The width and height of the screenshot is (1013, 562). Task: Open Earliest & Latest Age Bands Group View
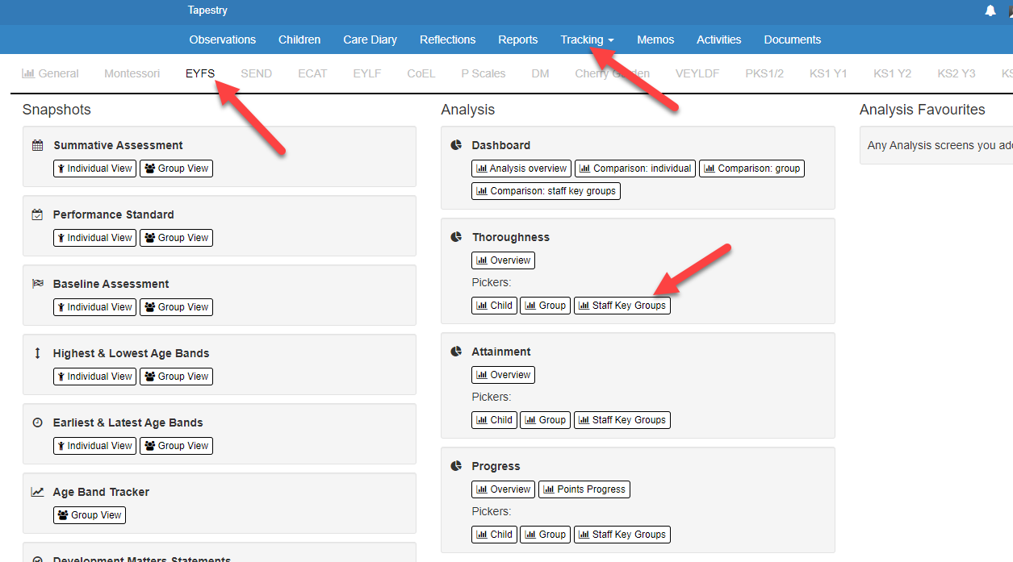176,446
